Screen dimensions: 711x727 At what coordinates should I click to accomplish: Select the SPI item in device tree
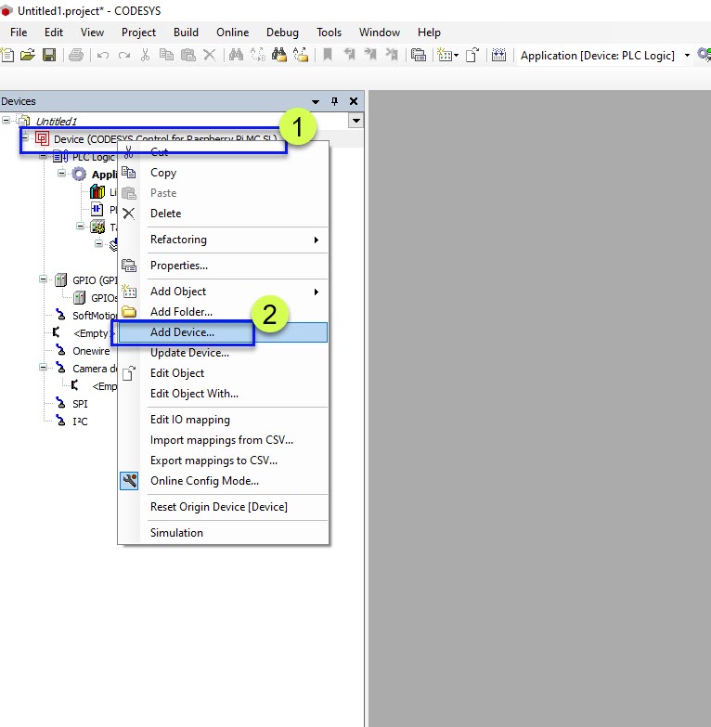tap(82, 404)
